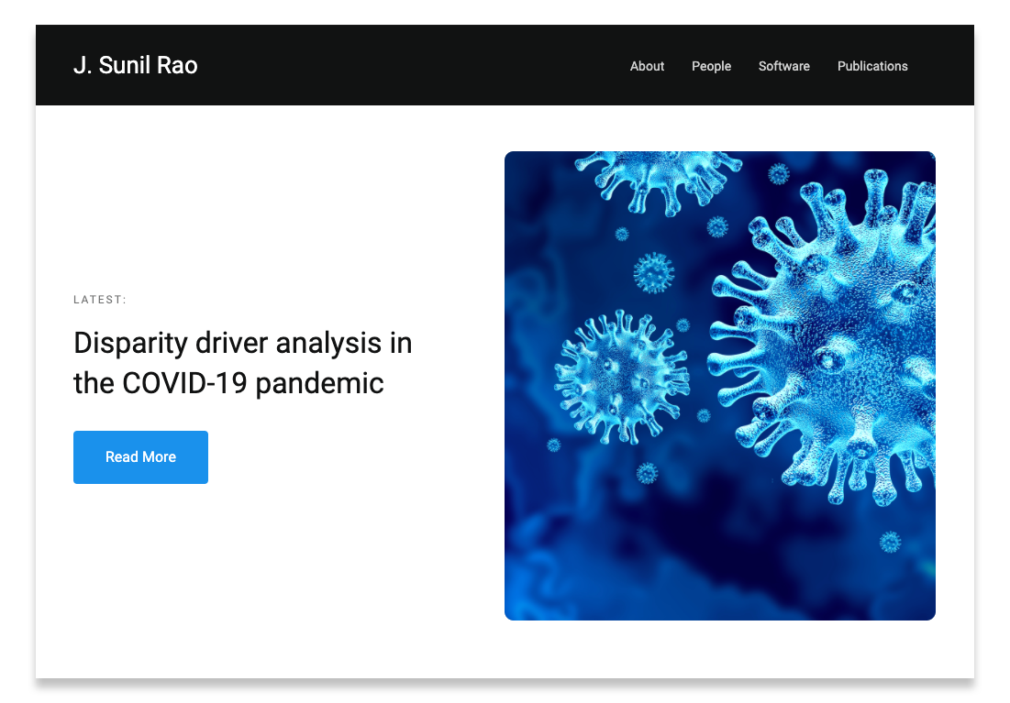Click the J. Sunil Rao site title
Screen dimensions: 1010x703
[135, 65]
